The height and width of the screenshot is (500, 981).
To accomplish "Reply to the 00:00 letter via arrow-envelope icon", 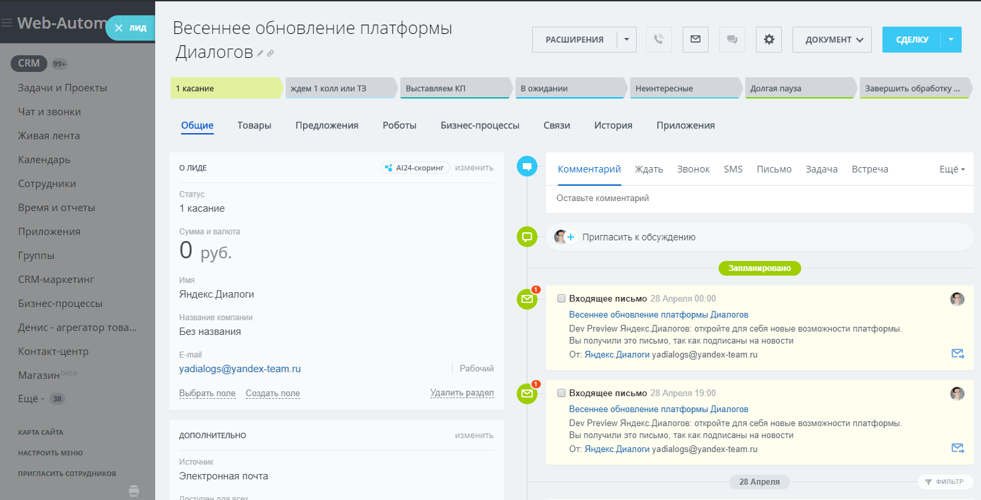I will (x=958, y=354).
